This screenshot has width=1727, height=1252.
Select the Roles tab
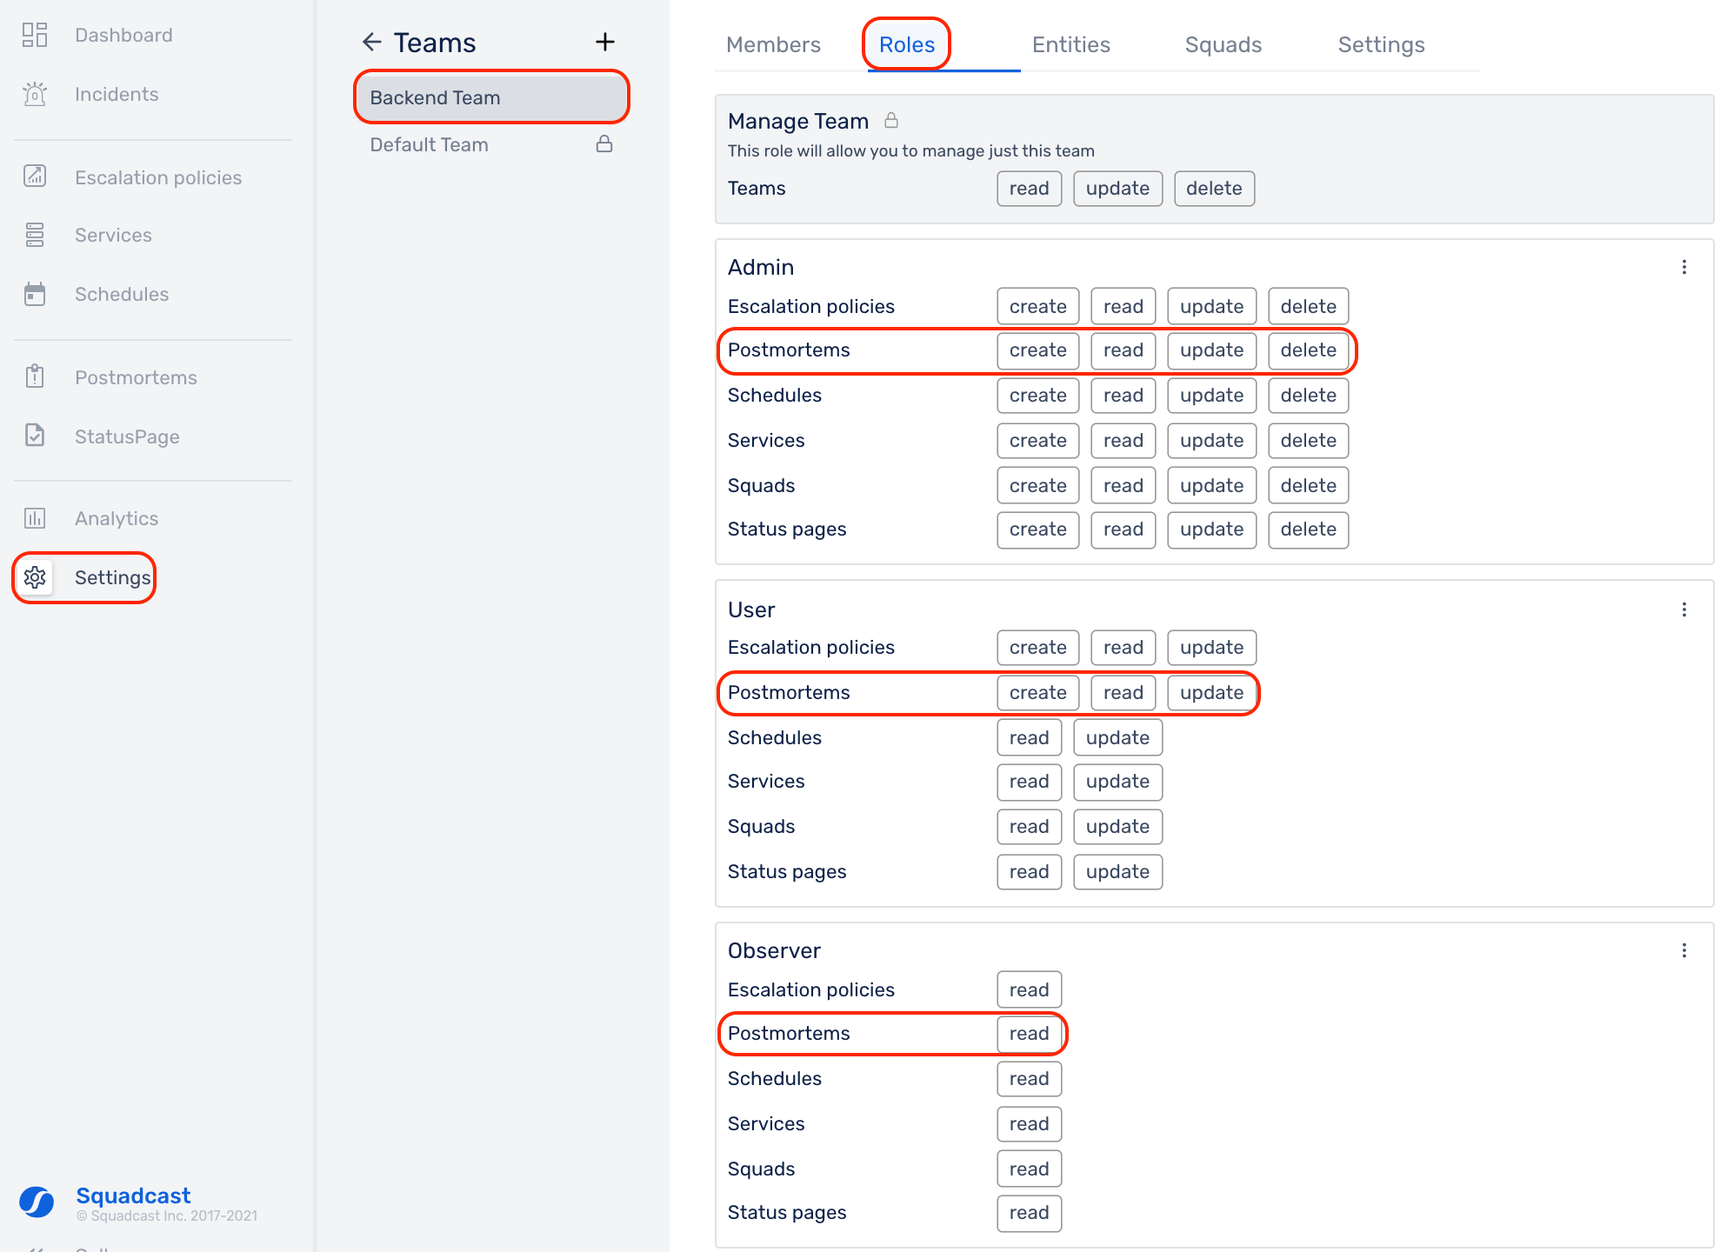pos(907,44)
